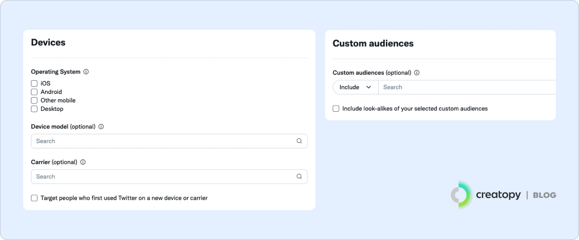The width and height of the screenshot is (579, 240).
Task: Click the Device model info icon
Action: tap(101, 127)
